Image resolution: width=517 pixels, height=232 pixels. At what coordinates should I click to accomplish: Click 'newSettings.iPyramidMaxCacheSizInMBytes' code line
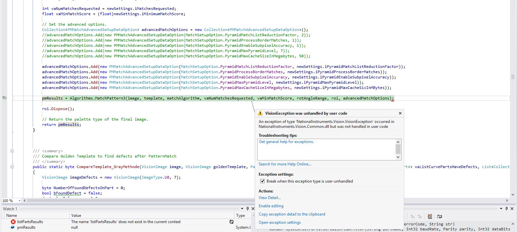point(217,88)
